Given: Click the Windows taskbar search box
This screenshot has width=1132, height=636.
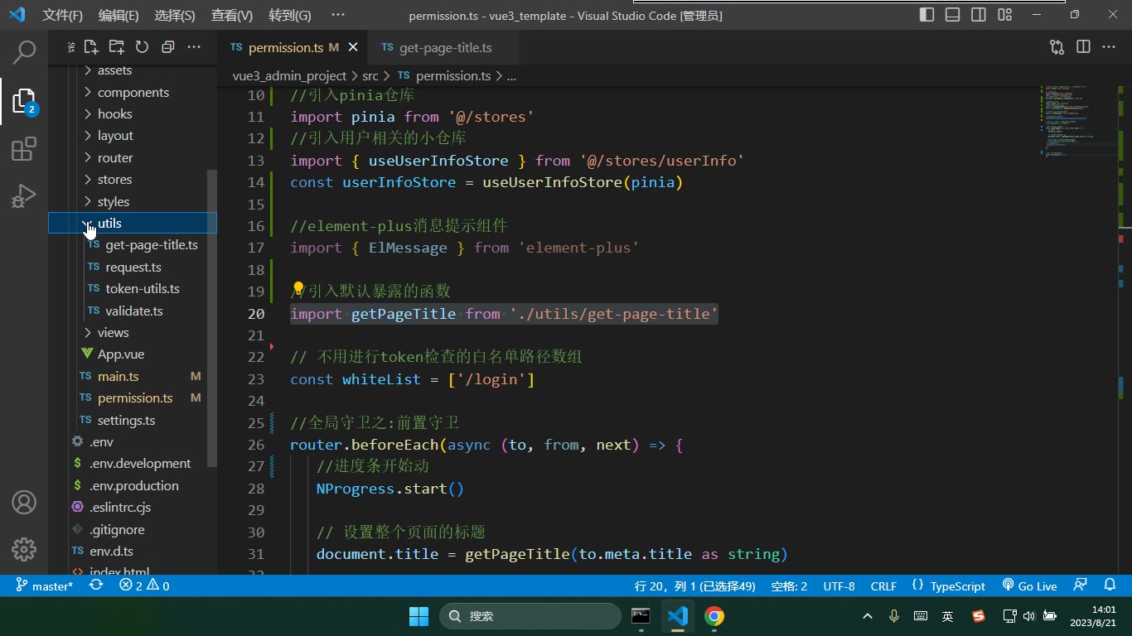Looking at the screenshot, I should 530,616.
